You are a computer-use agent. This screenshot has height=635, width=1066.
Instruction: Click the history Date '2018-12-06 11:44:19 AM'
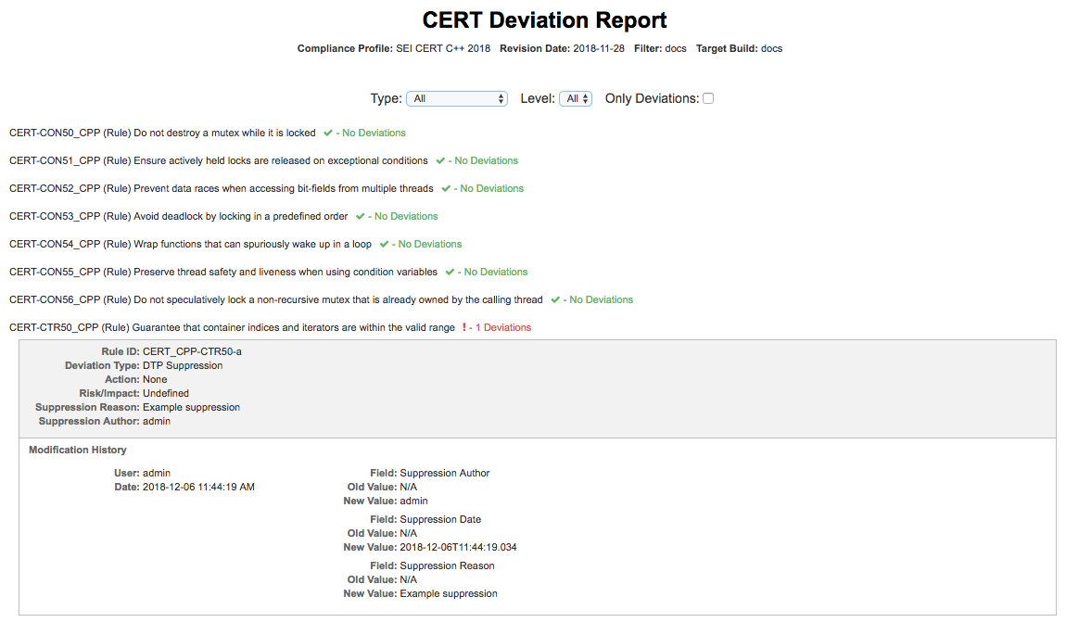(x=198, y=488)
